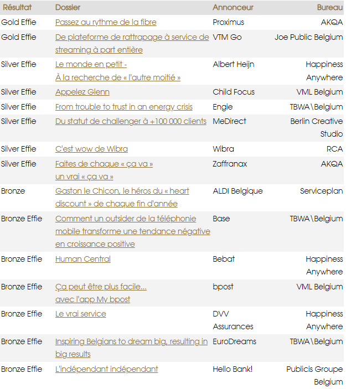Open 'Ça peut être plus facile...' bpost link
Screen dimensions: 346x389
101,287
